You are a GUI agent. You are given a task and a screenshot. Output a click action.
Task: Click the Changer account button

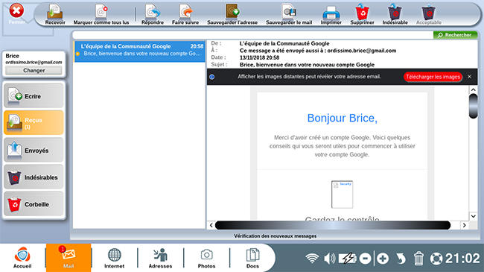point(34,71)
